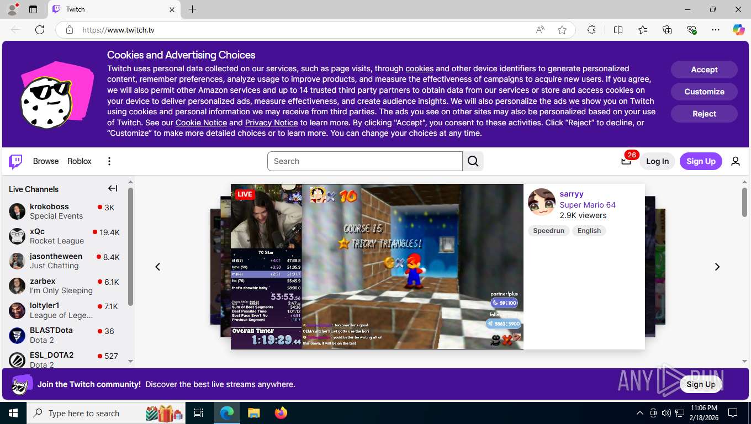Toggle split screen view in Edge
Viewport: 751px width, 424px height.
[x=618, y=30]
